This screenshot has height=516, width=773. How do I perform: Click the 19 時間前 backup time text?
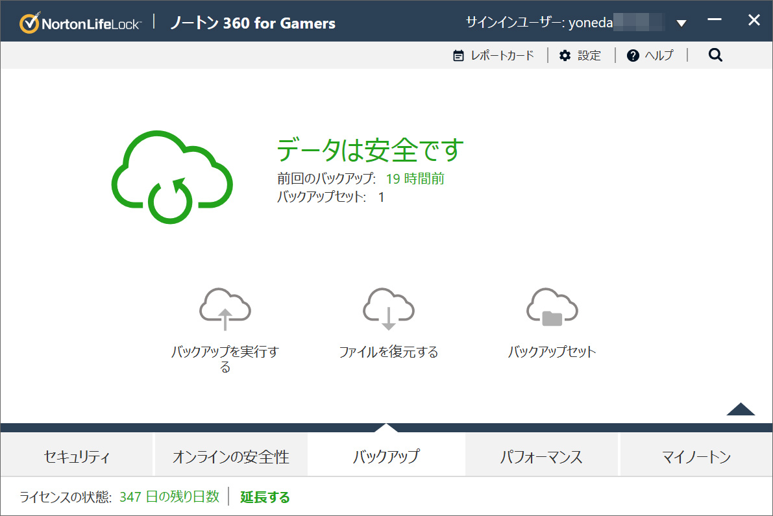pos(415,178)
